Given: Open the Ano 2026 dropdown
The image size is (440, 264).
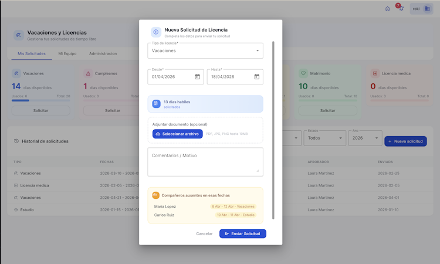Looking at the screenshot, I should pyautogui.click(x=365, y=138).
